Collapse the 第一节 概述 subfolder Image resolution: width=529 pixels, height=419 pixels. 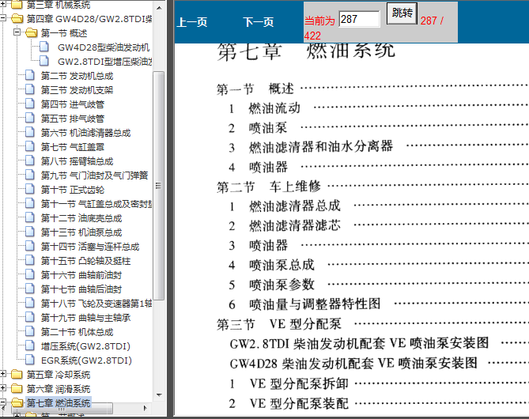17,32
